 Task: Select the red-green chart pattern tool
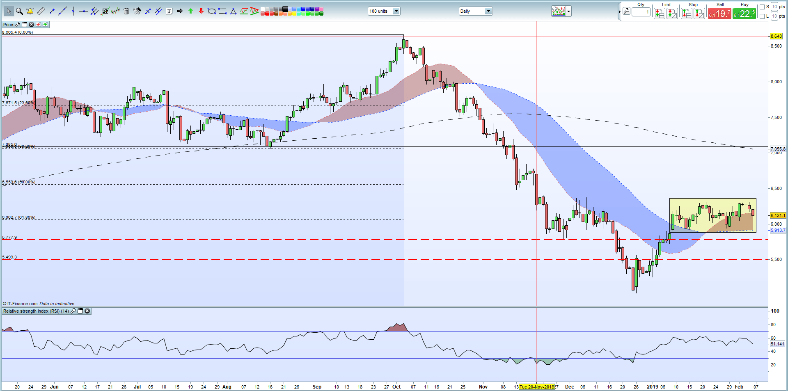(244, 11)
